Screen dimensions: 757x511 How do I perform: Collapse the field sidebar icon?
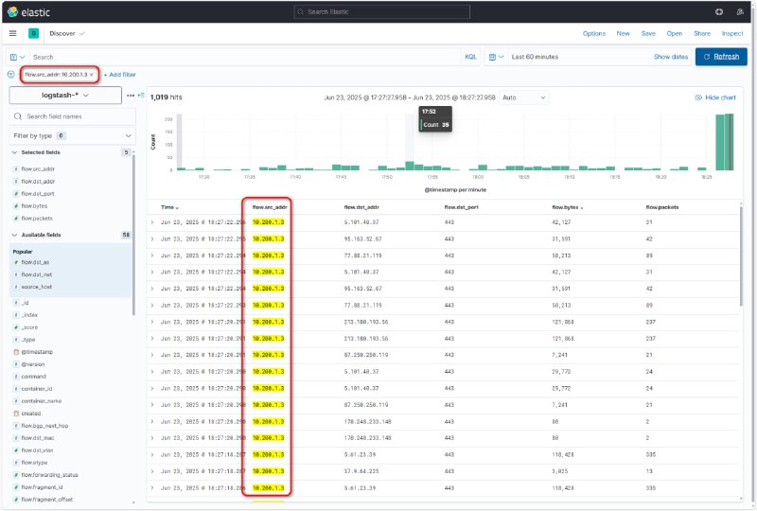pyautogui.click(x=141, y=96)
